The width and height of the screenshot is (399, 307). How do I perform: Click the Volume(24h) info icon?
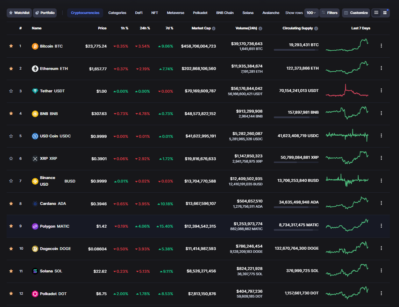pyautogui.click(x=260, y=28)
